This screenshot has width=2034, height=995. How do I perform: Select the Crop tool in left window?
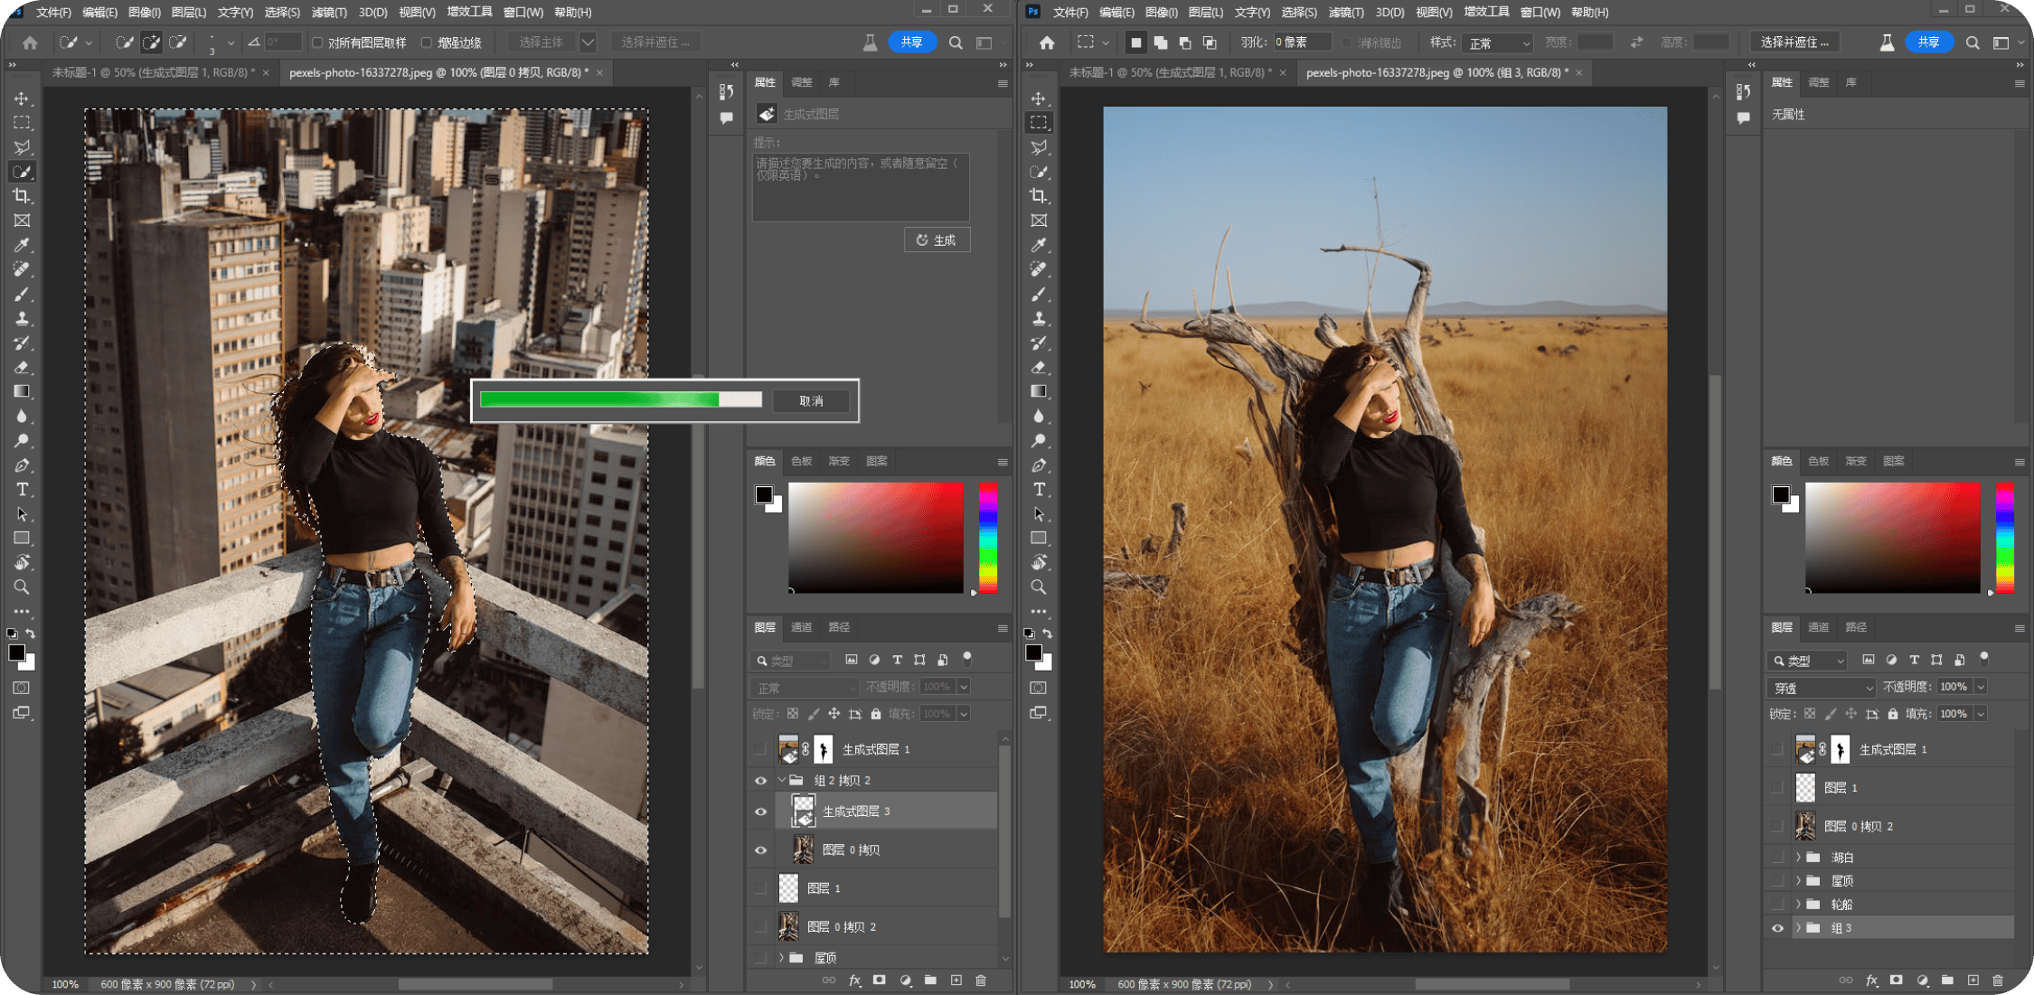coord(22,196)
